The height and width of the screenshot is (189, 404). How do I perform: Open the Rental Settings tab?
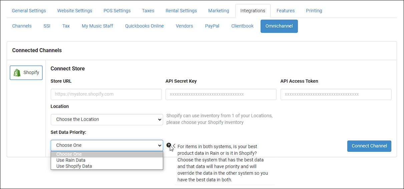pos(181,11)
